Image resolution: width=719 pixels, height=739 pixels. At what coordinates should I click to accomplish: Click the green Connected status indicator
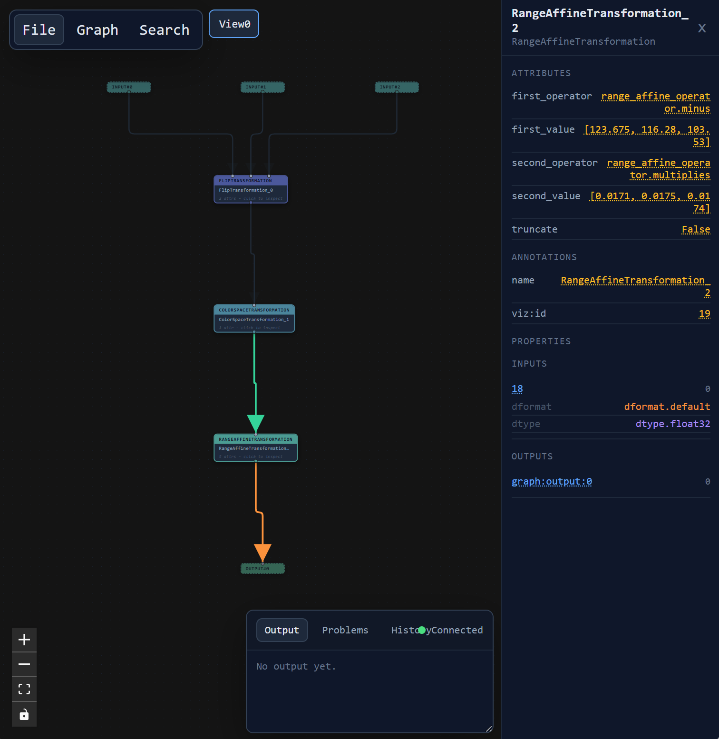tap(422, 630)
